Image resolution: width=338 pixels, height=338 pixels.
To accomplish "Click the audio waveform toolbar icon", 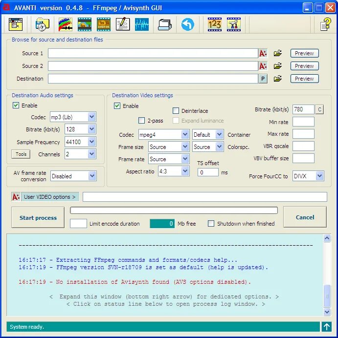I will (142, 24).
